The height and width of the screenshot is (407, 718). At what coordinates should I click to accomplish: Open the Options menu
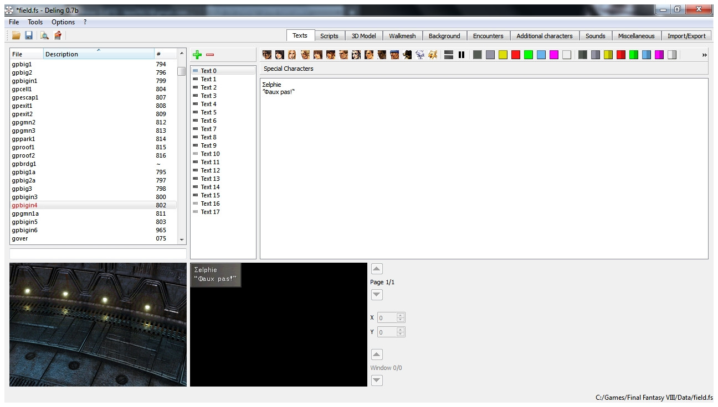(x=63, y=22)
